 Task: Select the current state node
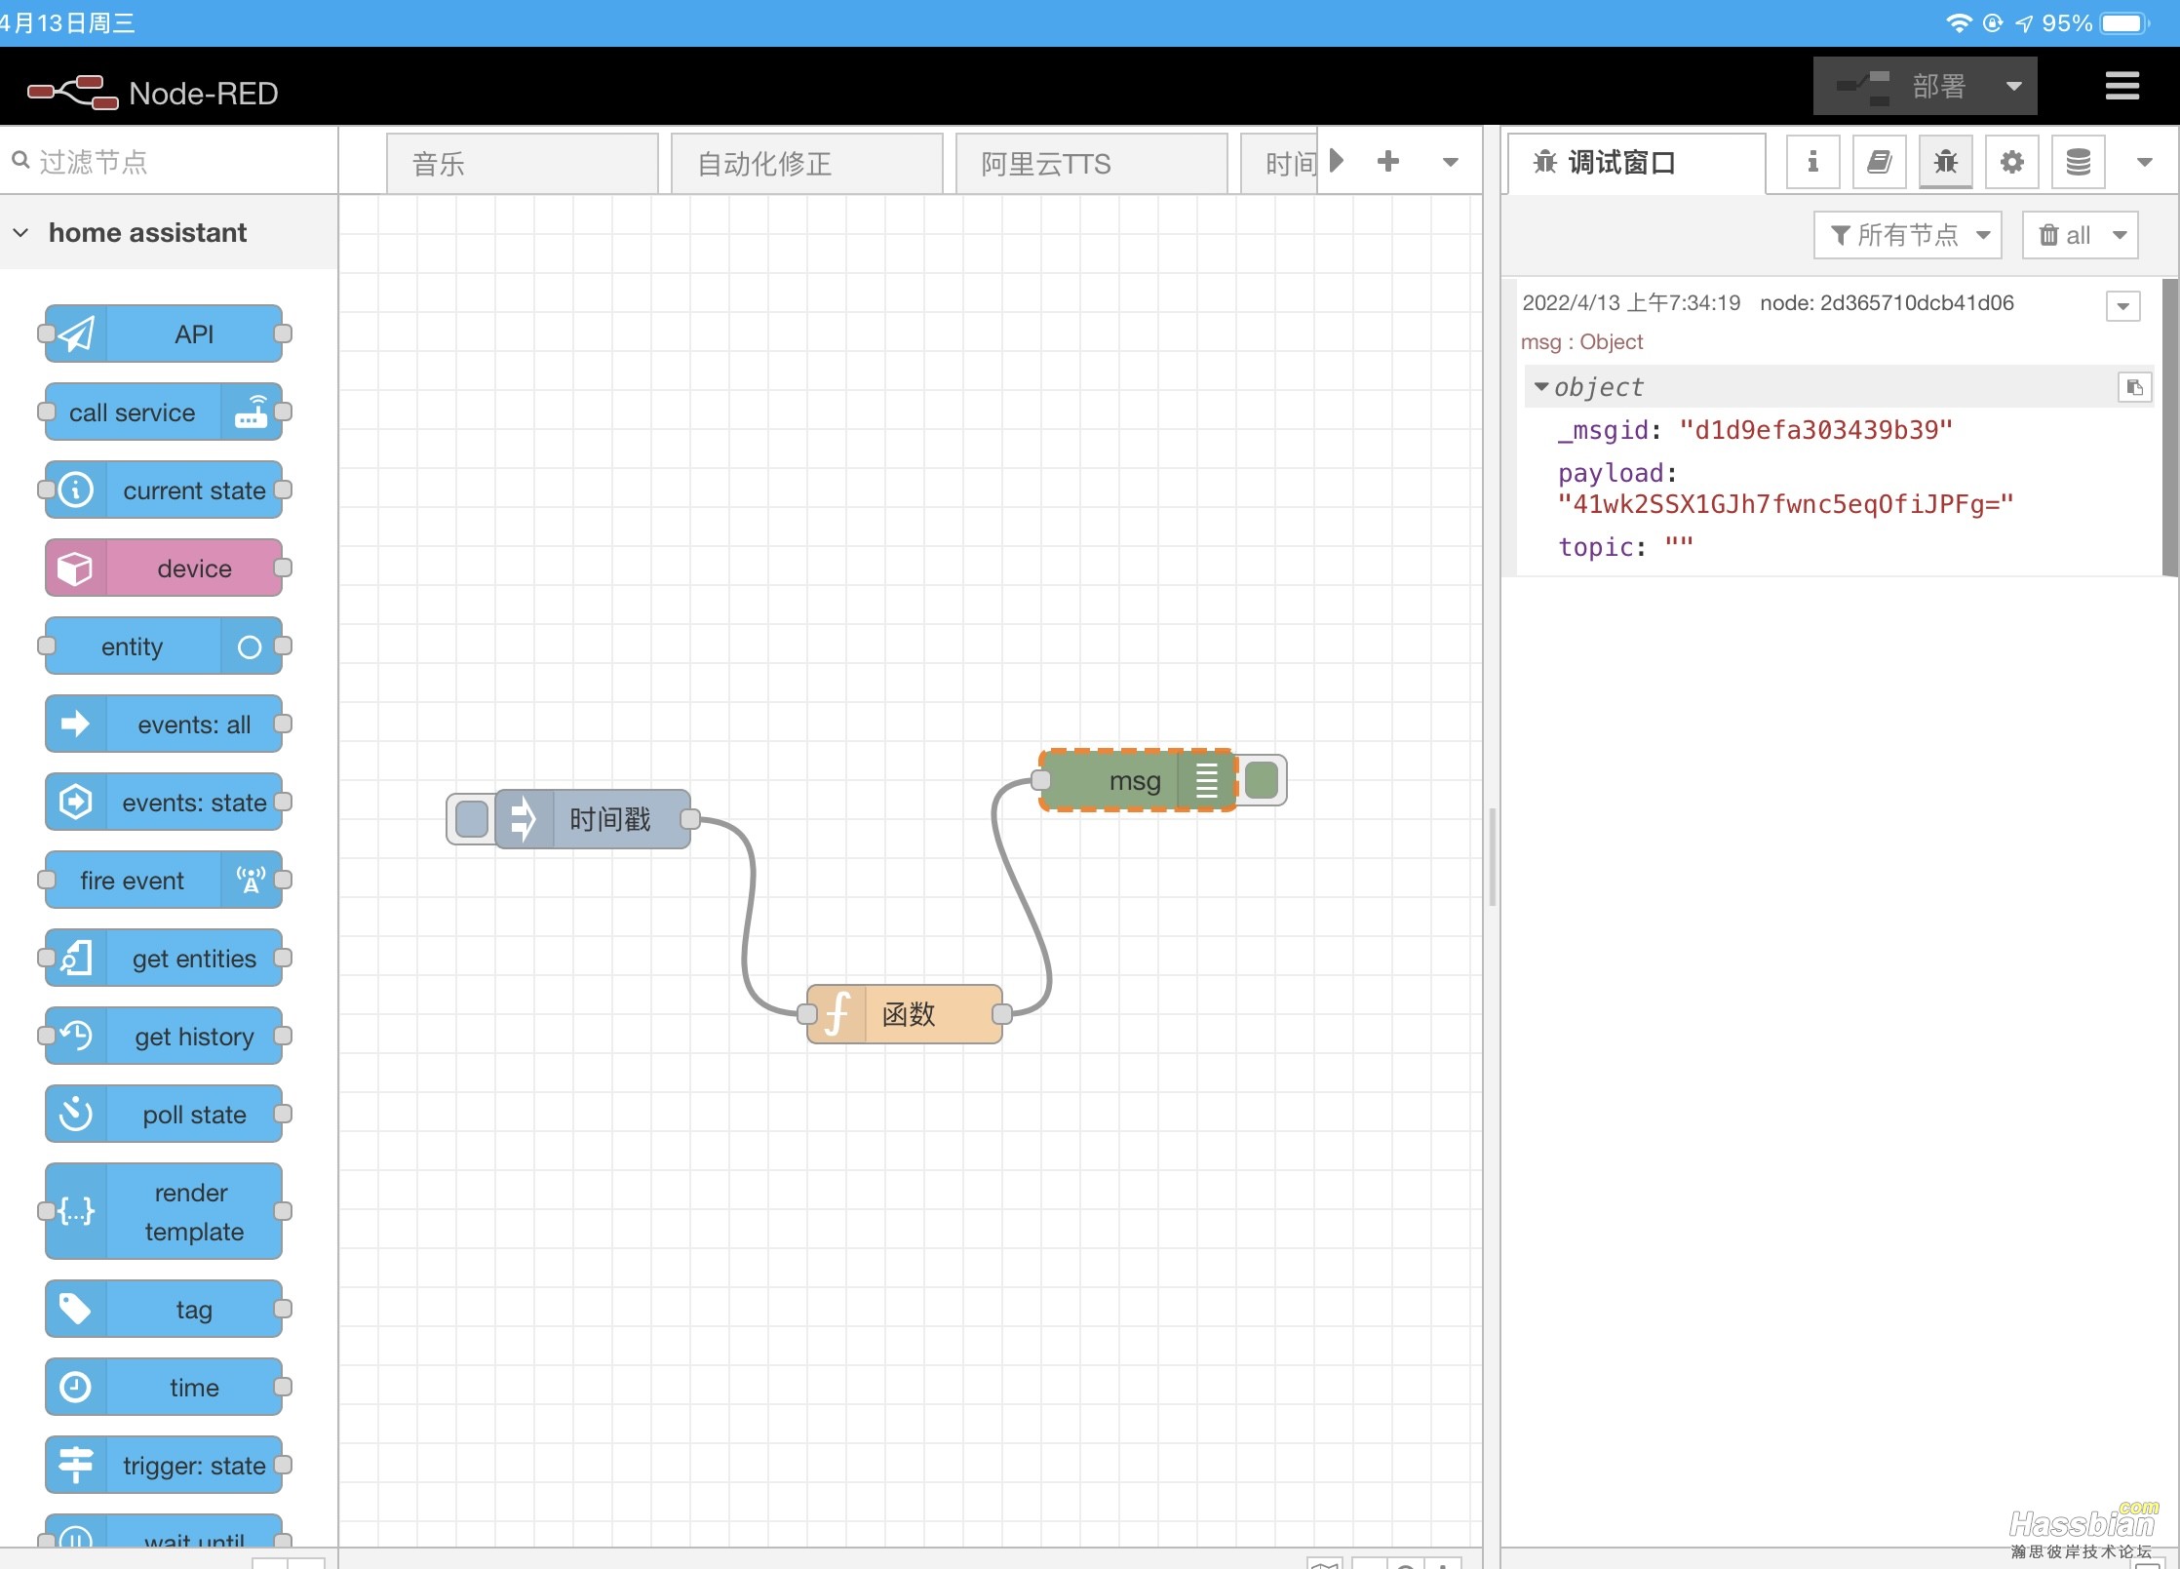(164, 490)
